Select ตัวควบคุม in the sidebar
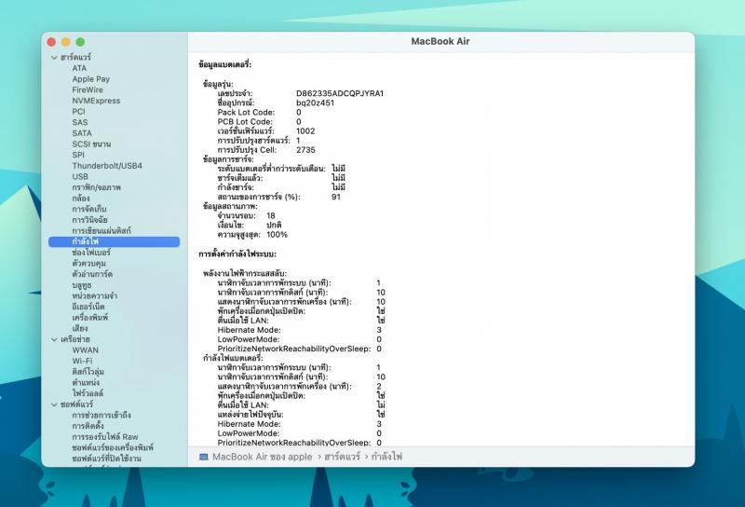745x507 pixels. (x=88, y=264)
